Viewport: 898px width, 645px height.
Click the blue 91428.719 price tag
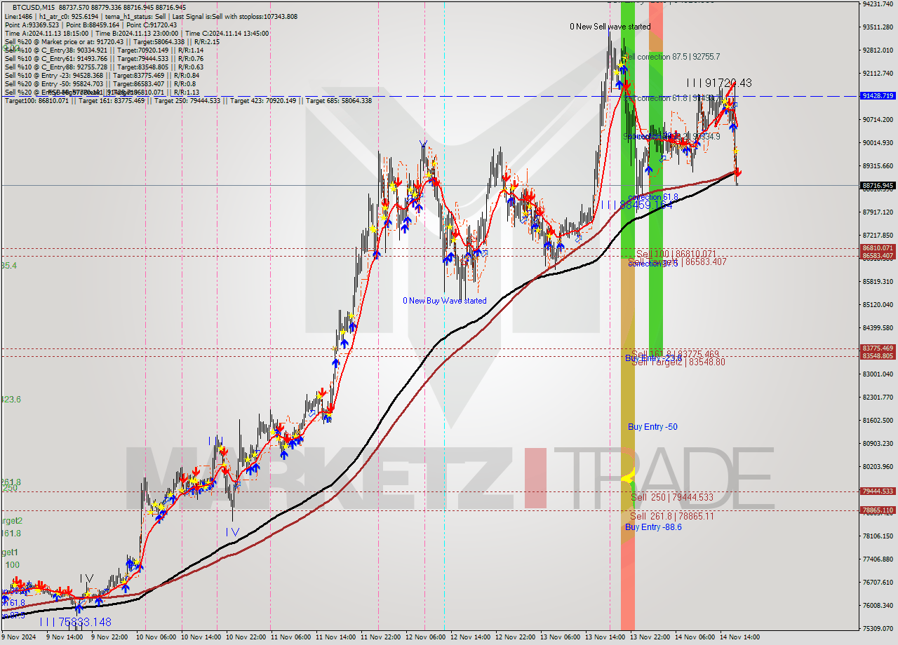click(x=878, y=95)
